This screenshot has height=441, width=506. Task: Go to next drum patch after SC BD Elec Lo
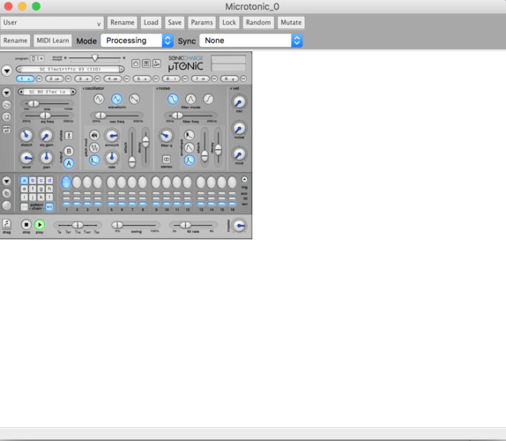coord(73,92)
